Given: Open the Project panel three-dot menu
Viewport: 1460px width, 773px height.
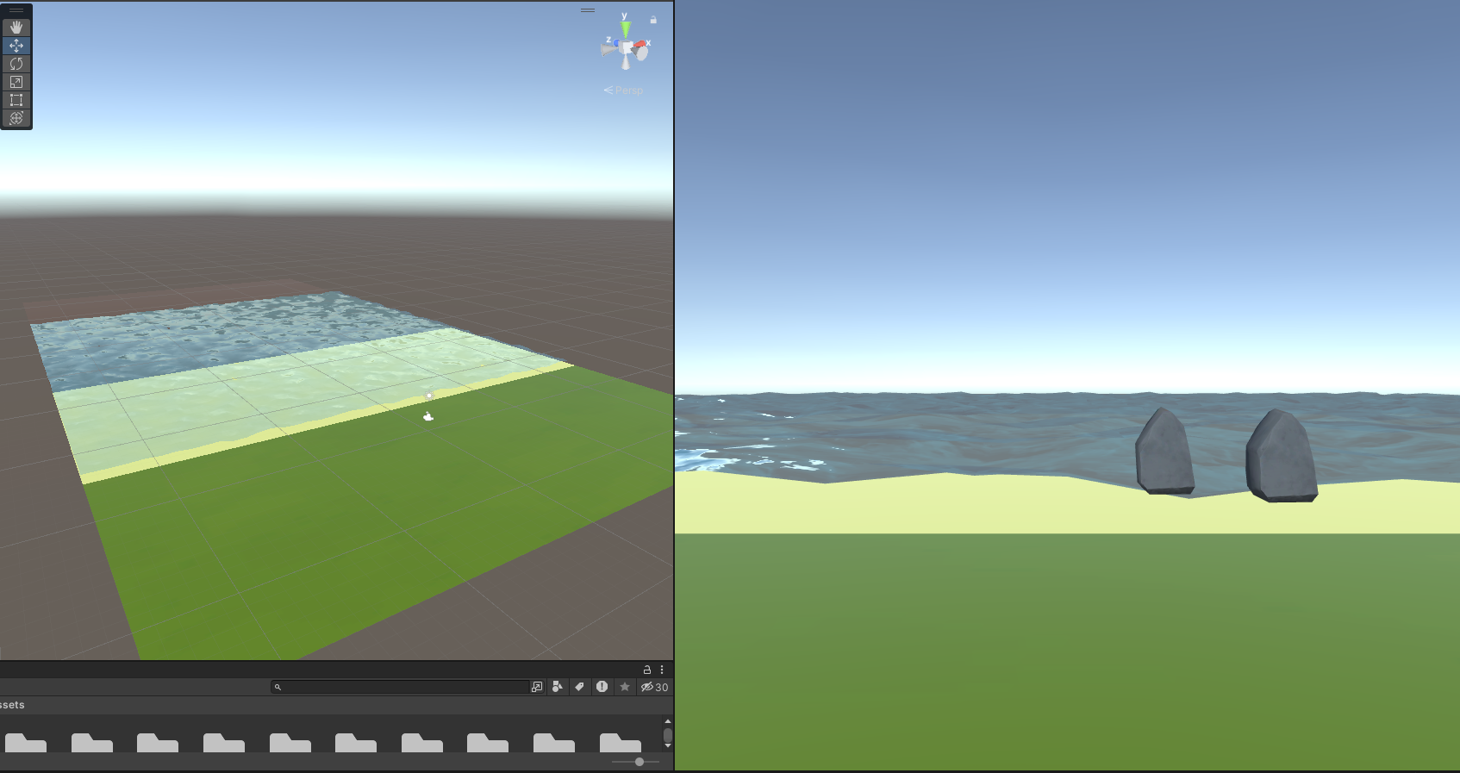Looking at the screenshot, I should [x=662, y=670].
